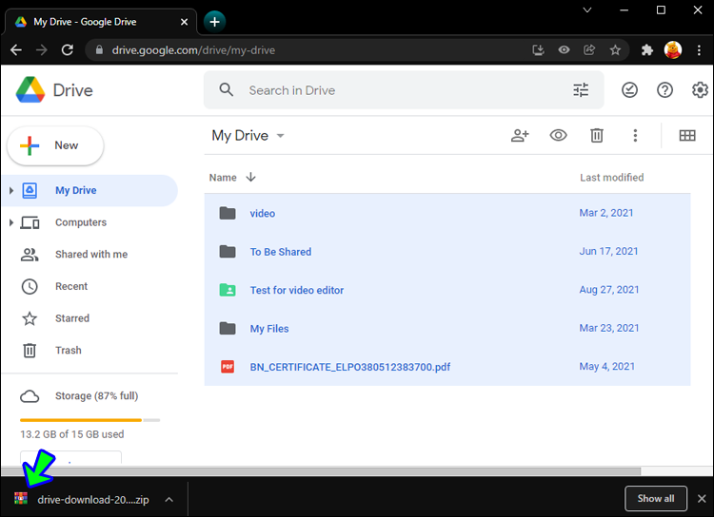Open Drive settings gear icon

701,90
